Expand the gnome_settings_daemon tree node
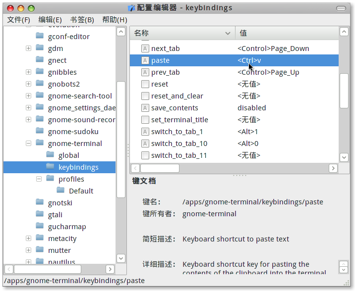 tap(29, 108)
